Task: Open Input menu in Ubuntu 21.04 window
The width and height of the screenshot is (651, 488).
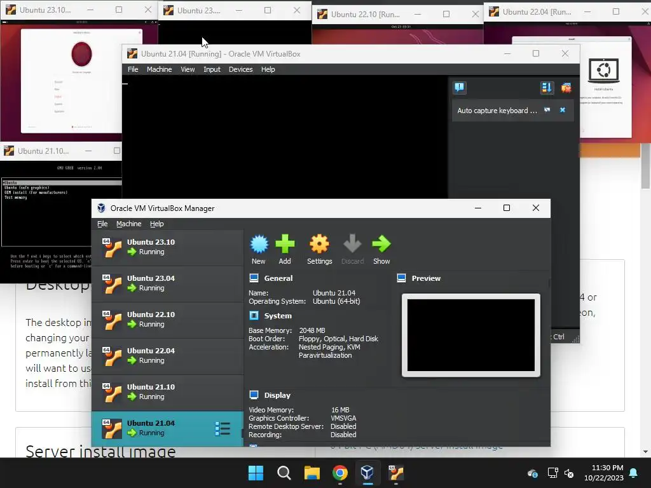Action: click(212, 69)
